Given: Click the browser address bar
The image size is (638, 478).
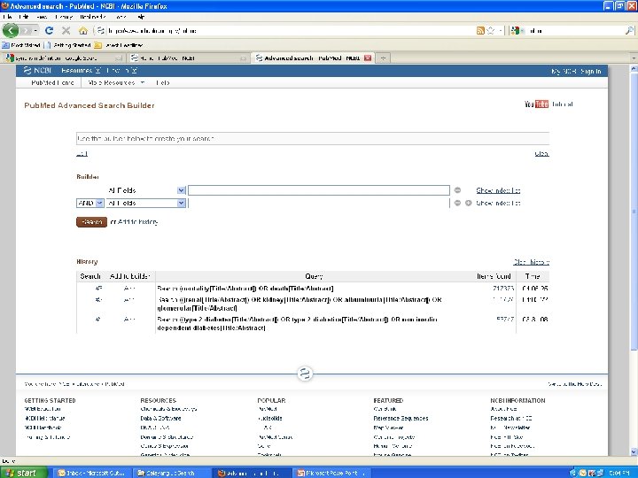Looking at the screenshot, I should 284,30.
